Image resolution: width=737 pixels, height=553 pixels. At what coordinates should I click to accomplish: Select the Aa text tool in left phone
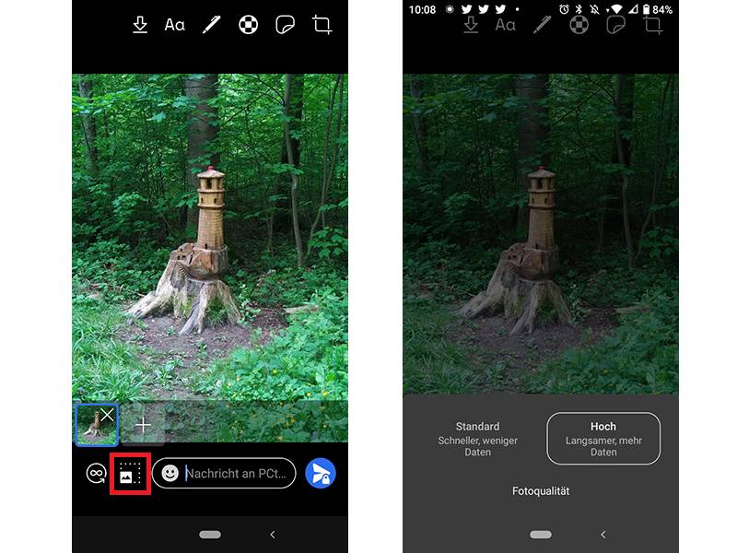point(174,25)
